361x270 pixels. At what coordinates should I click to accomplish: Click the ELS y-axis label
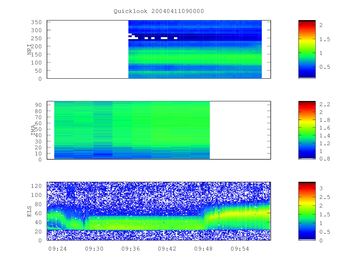pyautogui.click(x=29, y=211)
